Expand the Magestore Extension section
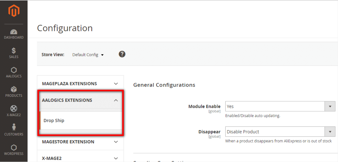This screenshot has height=162, width=338. 80,142
